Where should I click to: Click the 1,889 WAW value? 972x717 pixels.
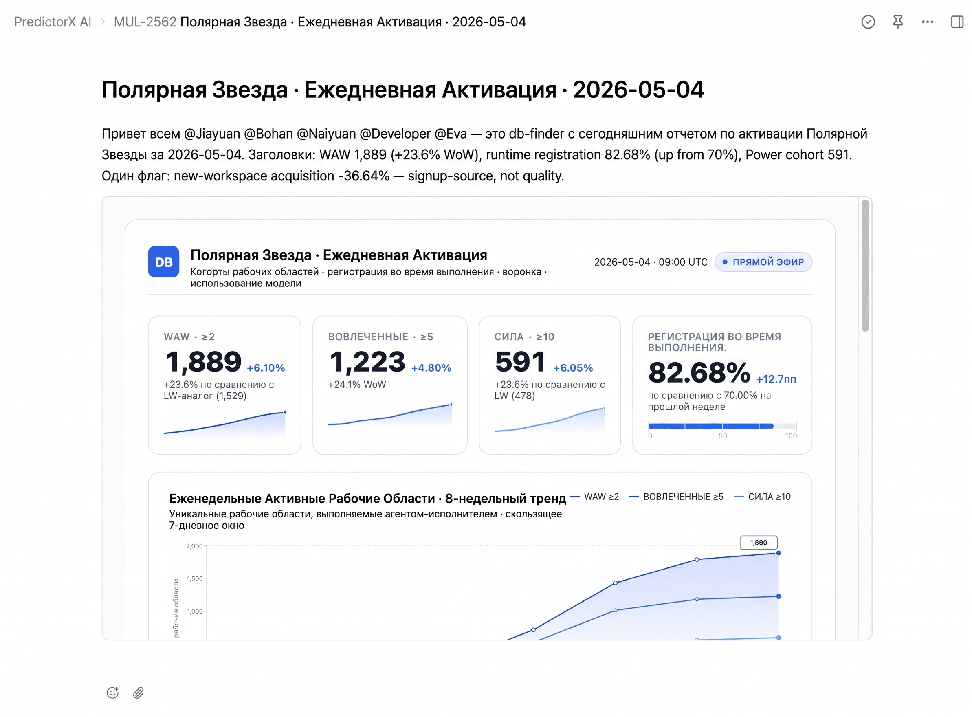[203, 361]
